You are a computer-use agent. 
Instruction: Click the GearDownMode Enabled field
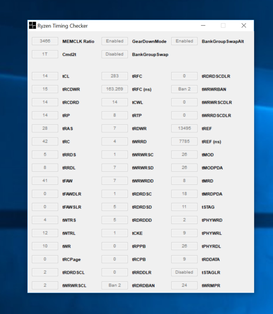(115, 41)
